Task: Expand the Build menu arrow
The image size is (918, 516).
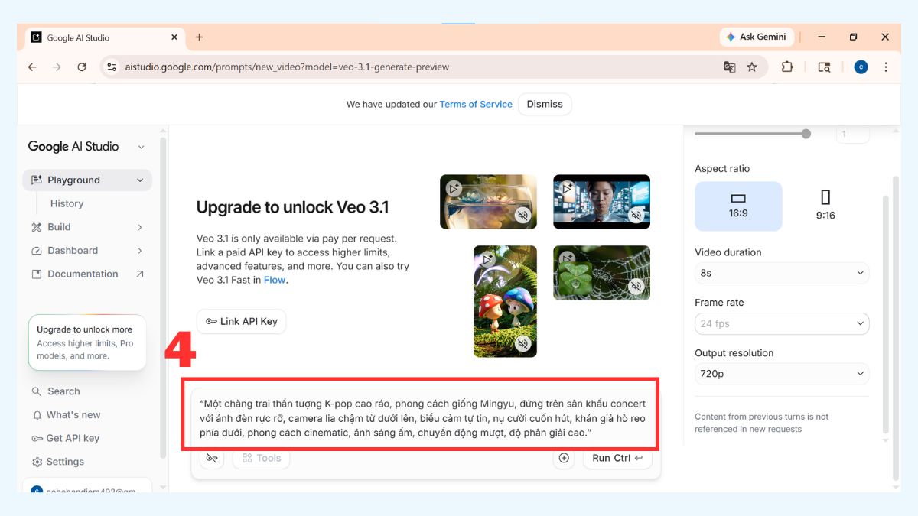Action: (x=139, y=227)
